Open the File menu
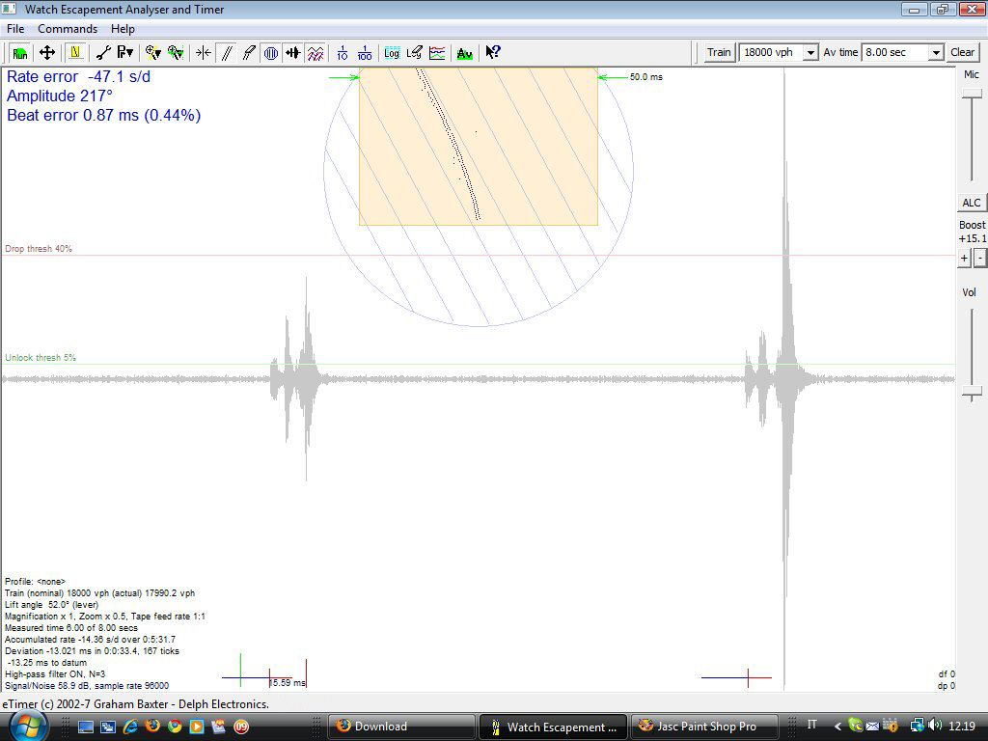Viewport: 988px width, 741px height. point(15,29)
